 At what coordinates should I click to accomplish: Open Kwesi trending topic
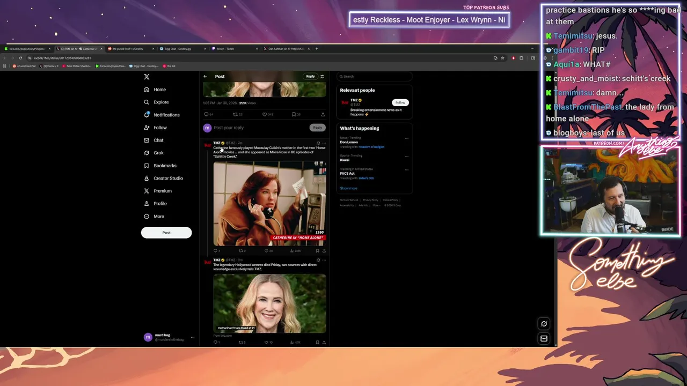click(345, 160)
